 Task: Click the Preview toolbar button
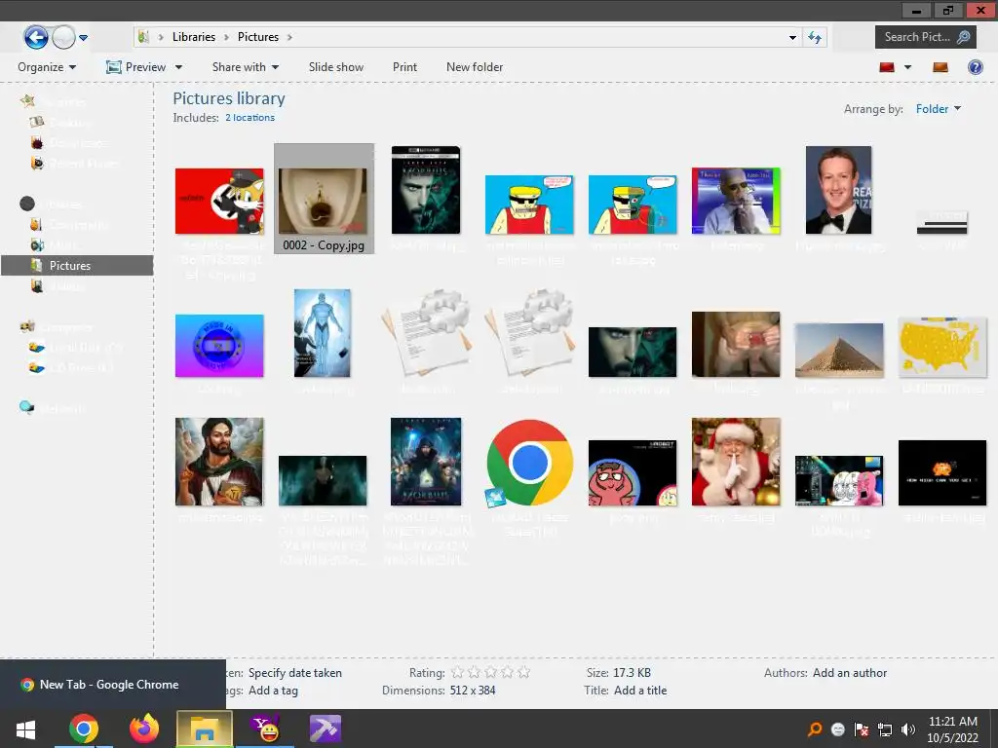click(x=135, y=67)
